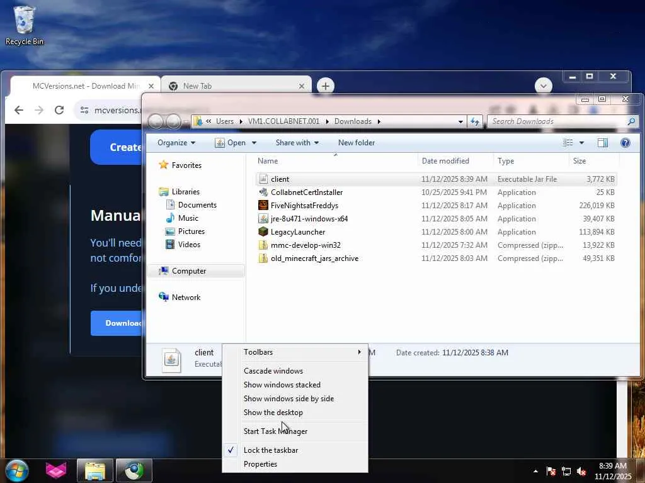Switch to the MCVersions.net Chrome tab
The image size is (645, 483).
click(84, 86)
